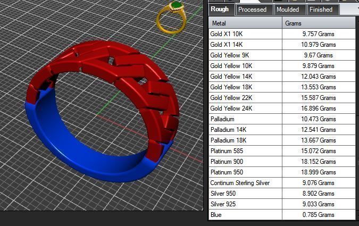359x226 pixels.
Task: Select Continum Sterling Silver row
Action: click(282, 183)
